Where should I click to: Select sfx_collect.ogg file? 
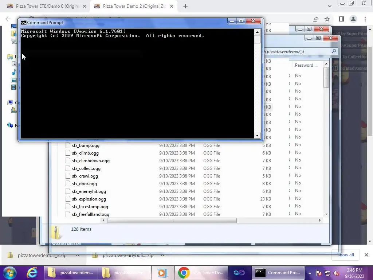(x=86, y=168)
